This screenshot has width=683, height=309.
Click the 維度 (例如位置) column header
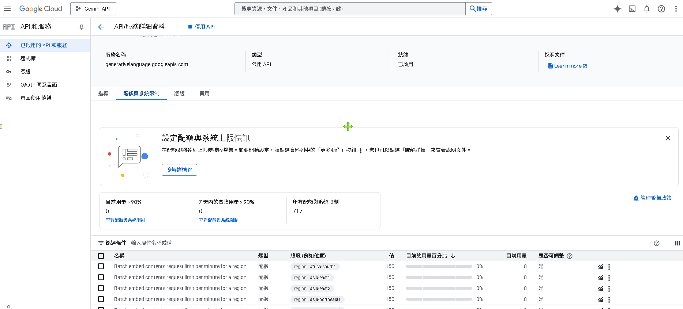308,256
